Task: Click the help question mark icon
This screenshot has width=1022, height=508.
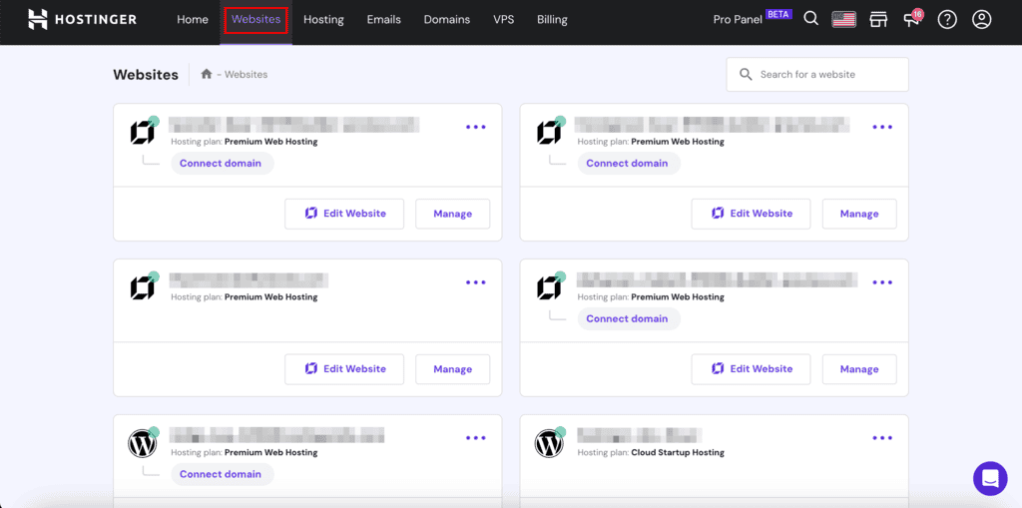Action: click(x=947, y=19)
